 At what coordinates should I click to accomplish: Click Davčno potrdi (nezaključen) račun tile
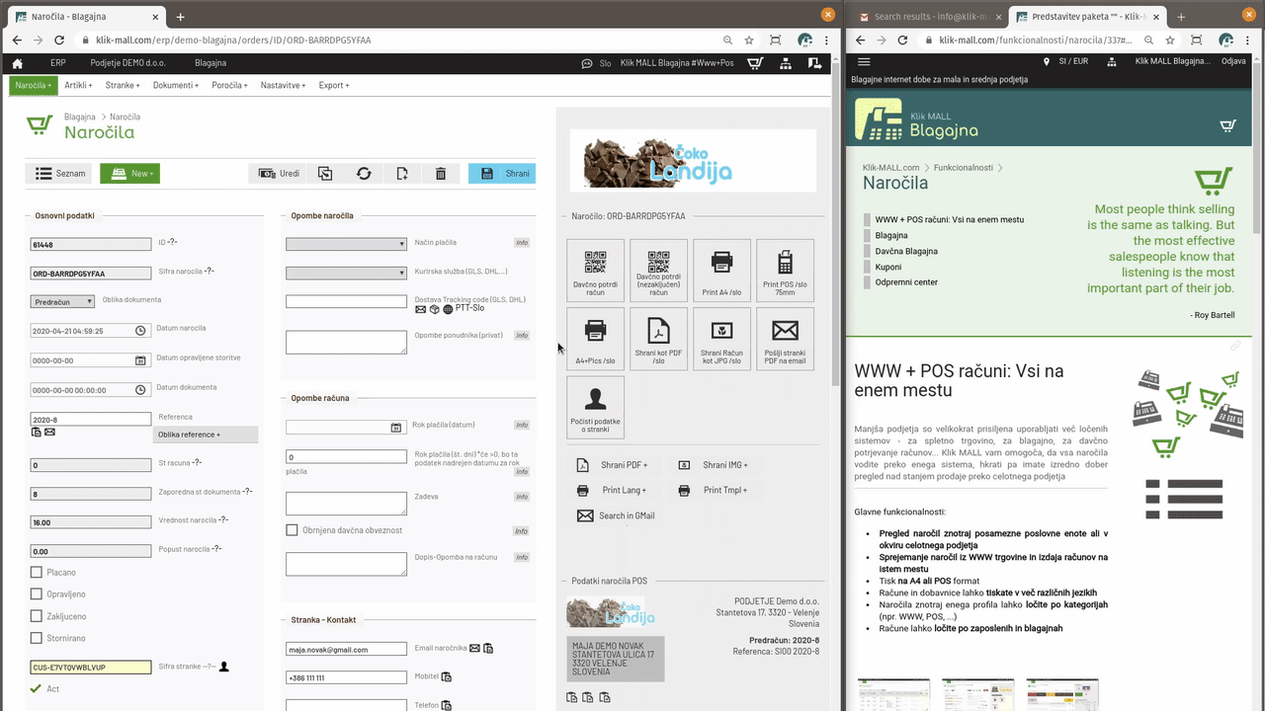click(658, 271)
